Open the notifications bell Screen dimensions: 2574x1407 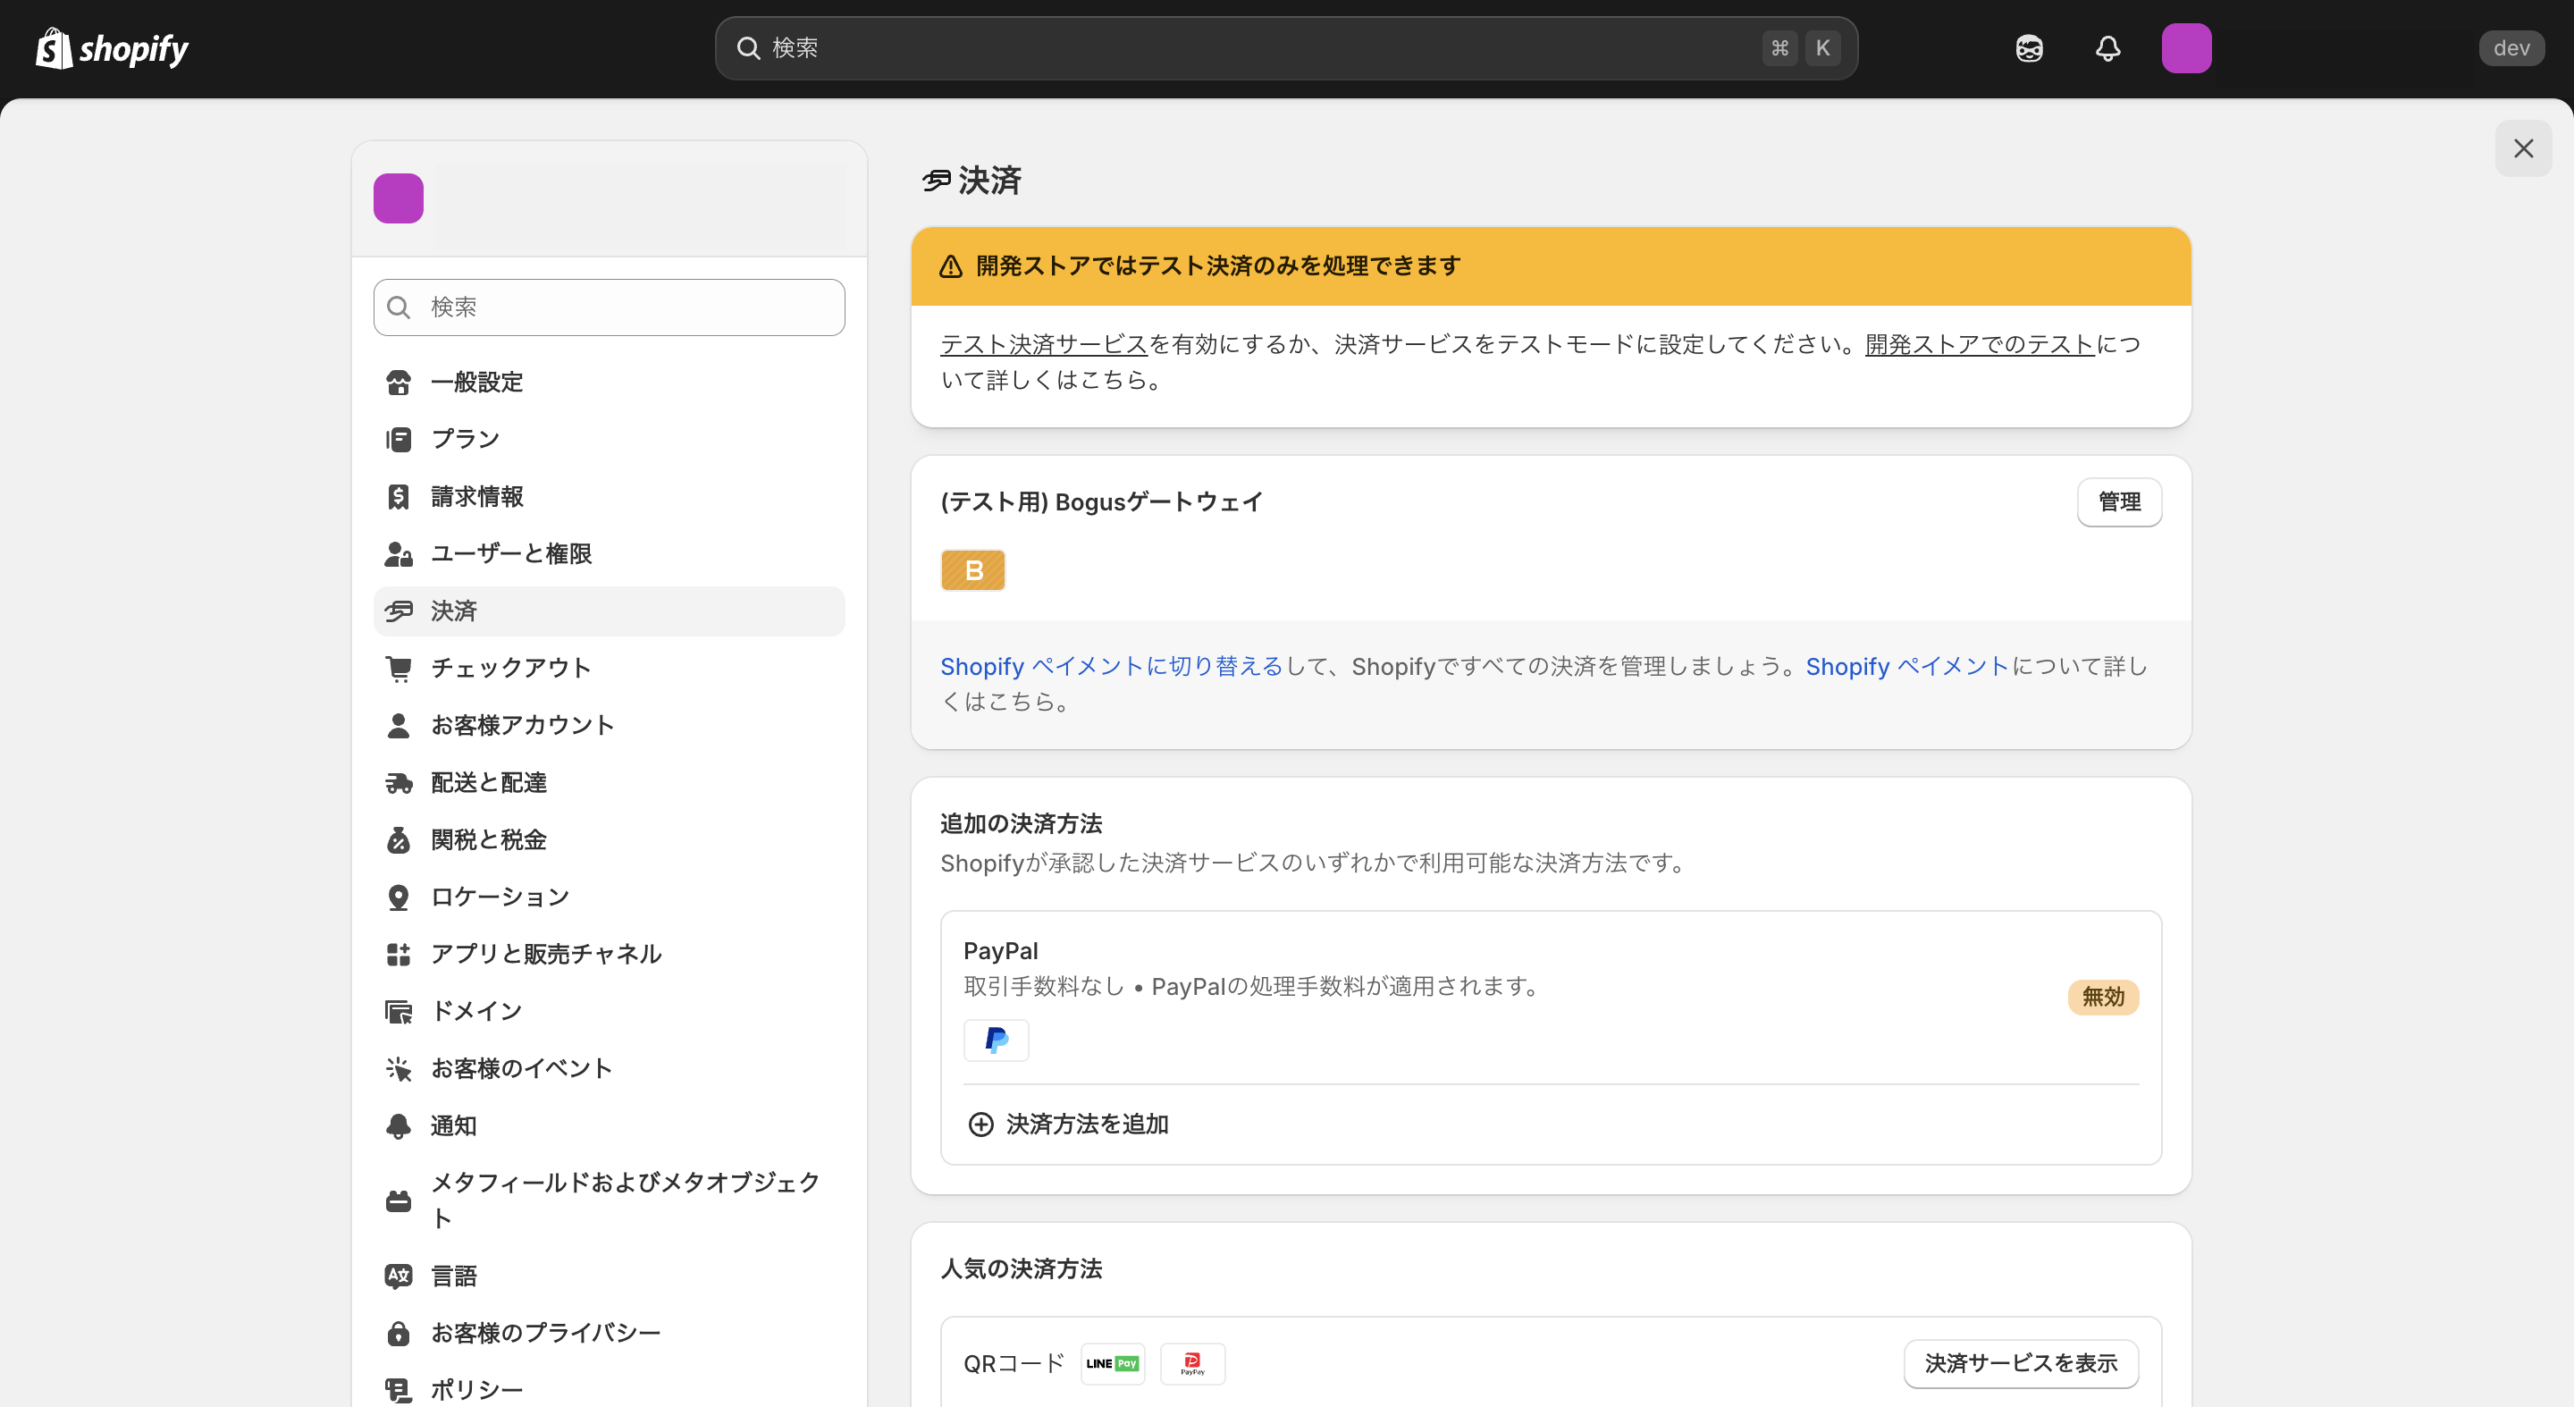[2107, 48]
